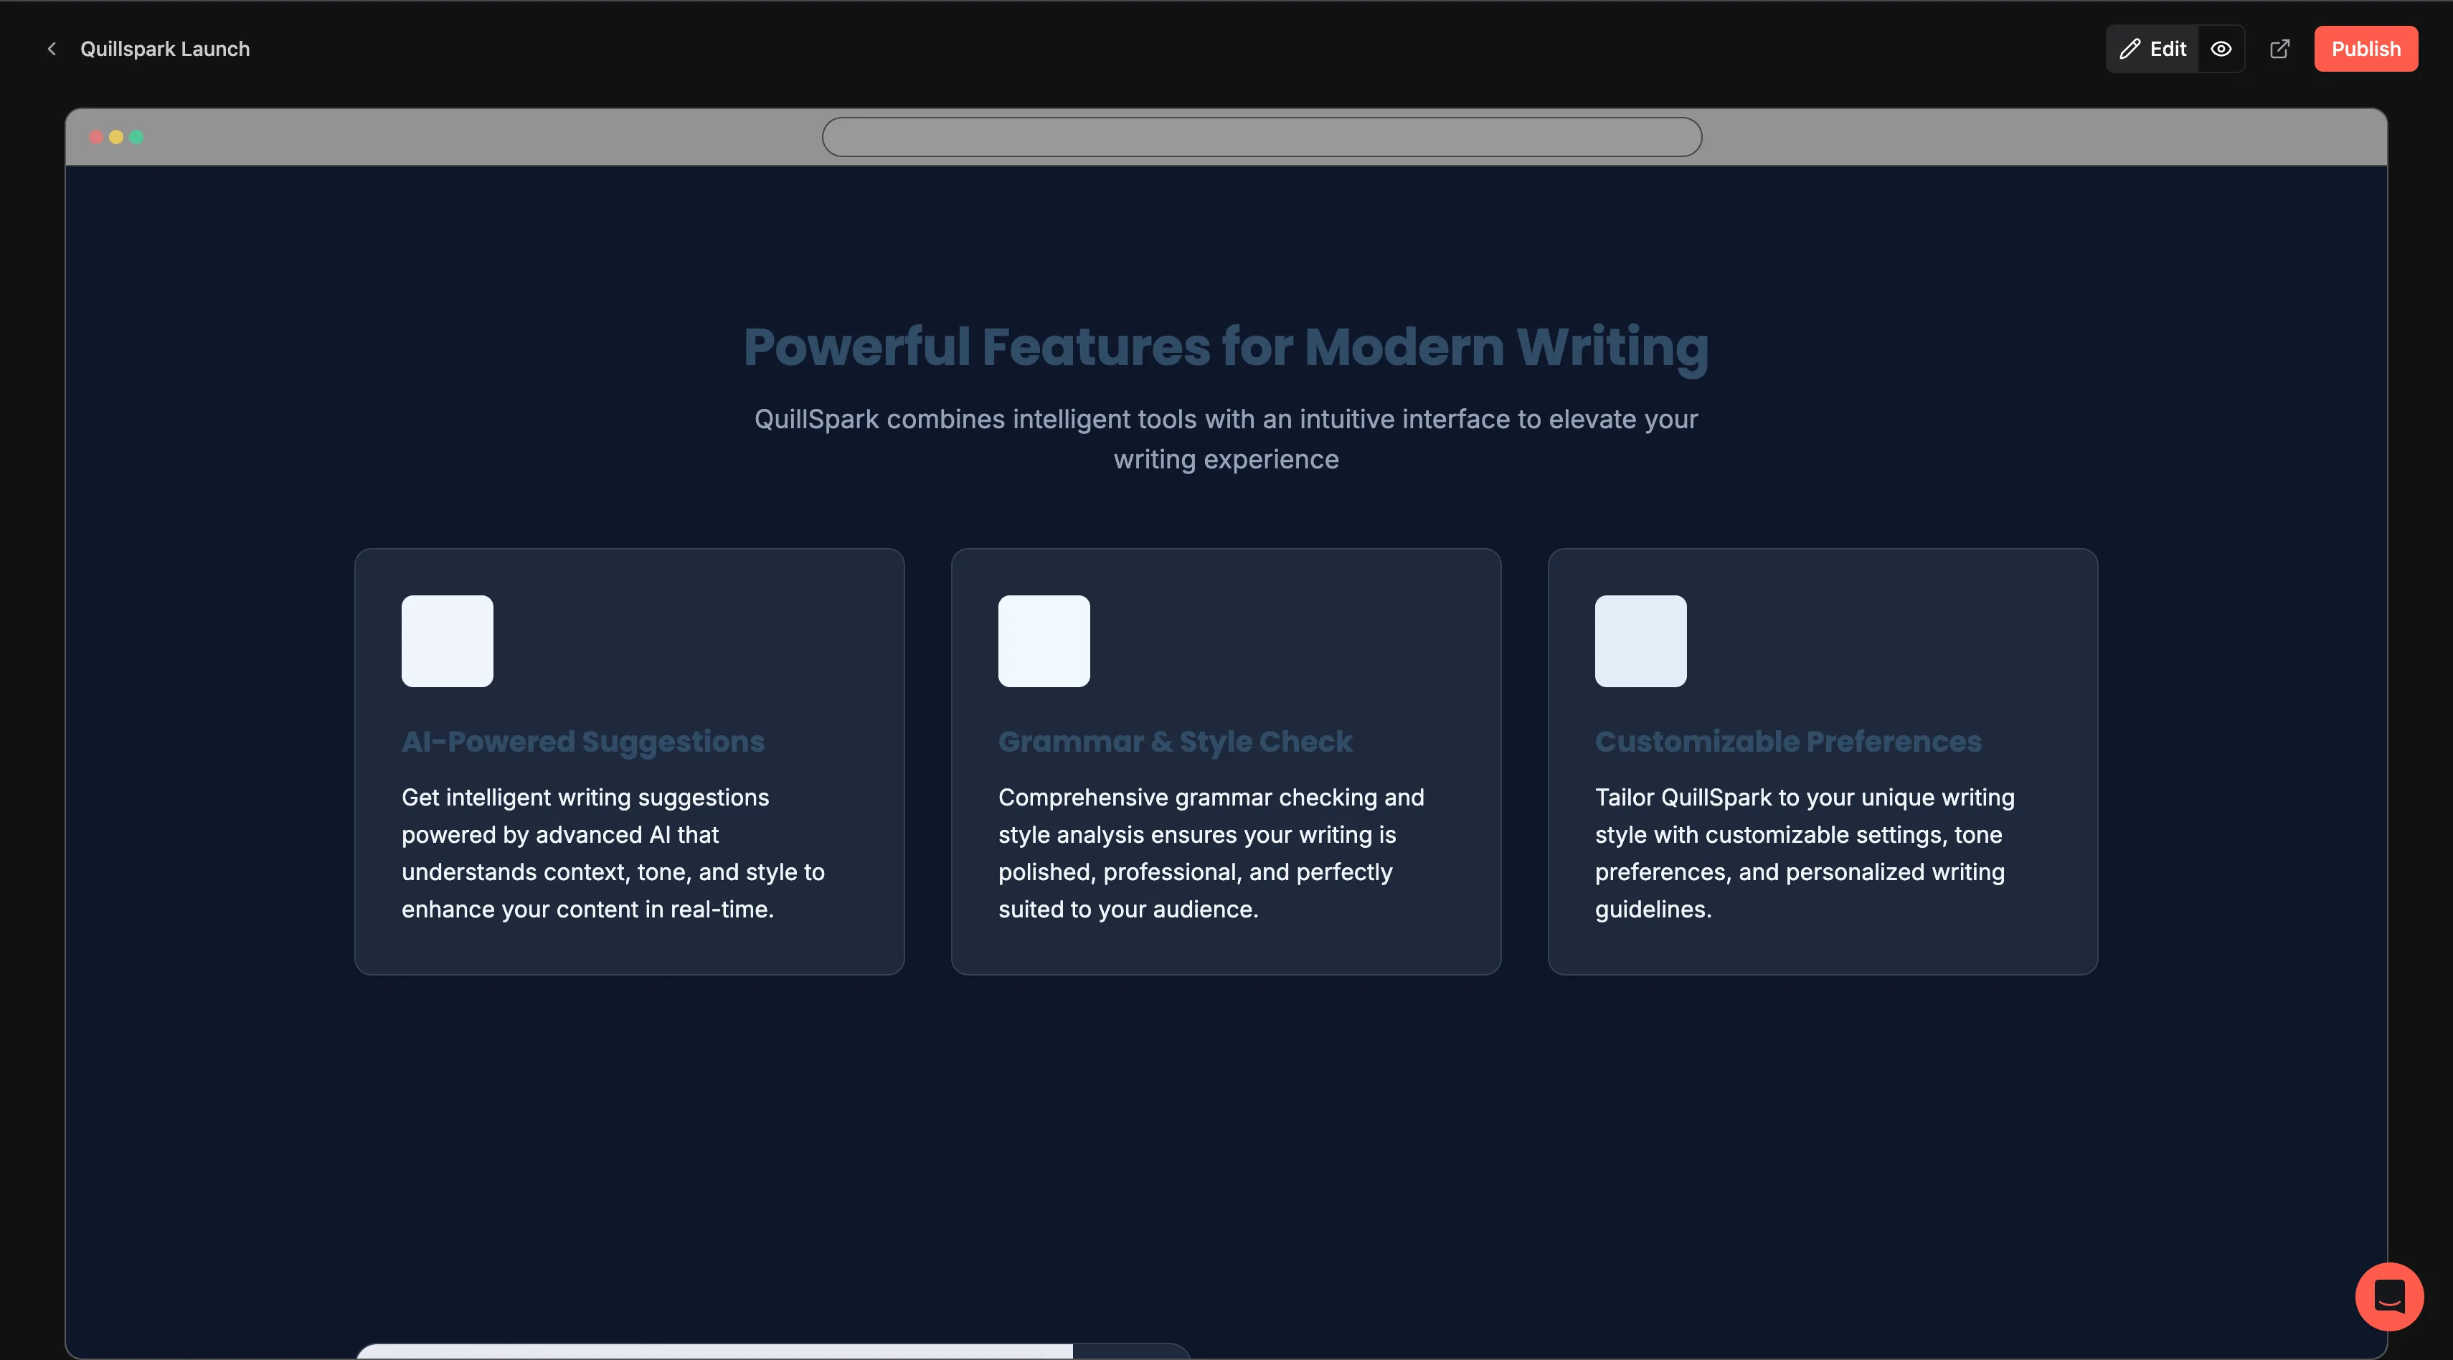Click the AI-Powered Suggestions title text
The width and height of the screenshot is (2453, 1360).
point(583,741)
